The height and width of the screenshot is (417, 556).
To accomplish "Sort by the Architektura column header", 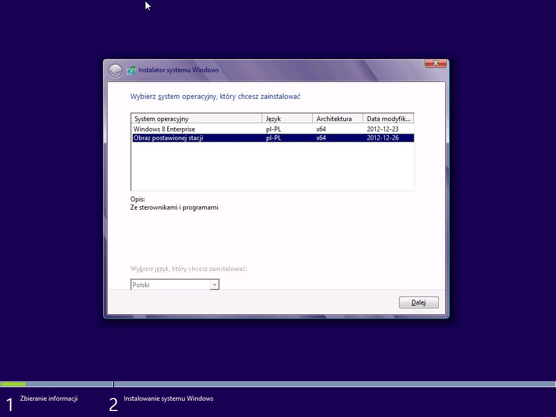I will point(338,119).
